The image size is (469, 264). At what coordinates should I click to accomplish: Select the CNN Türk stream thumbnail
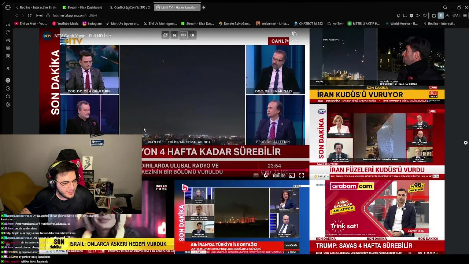point(377,66)
